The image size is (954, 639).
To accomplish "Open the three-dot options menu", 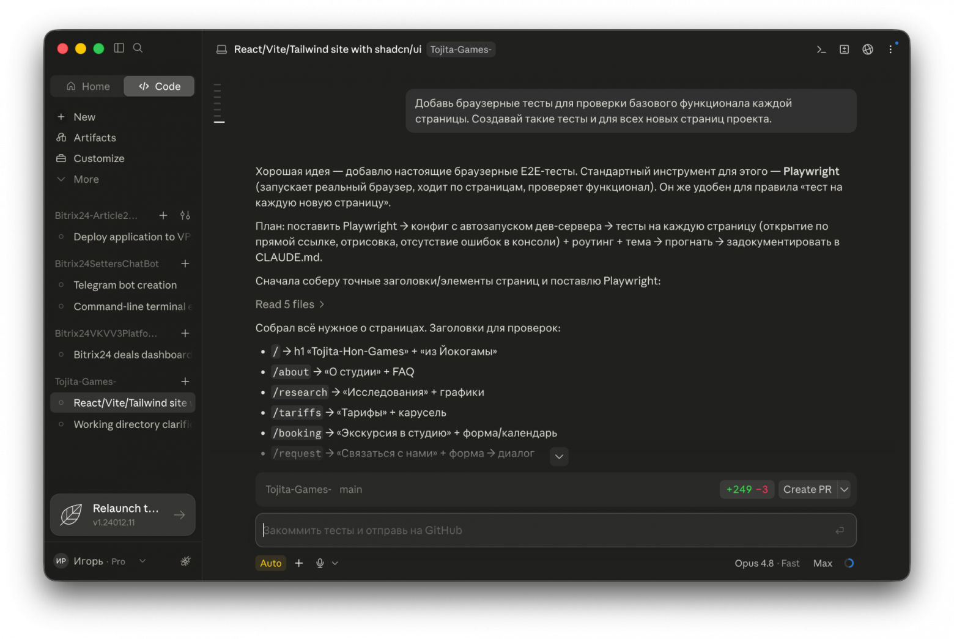I will pyautogui.click(x=890, y=50).
